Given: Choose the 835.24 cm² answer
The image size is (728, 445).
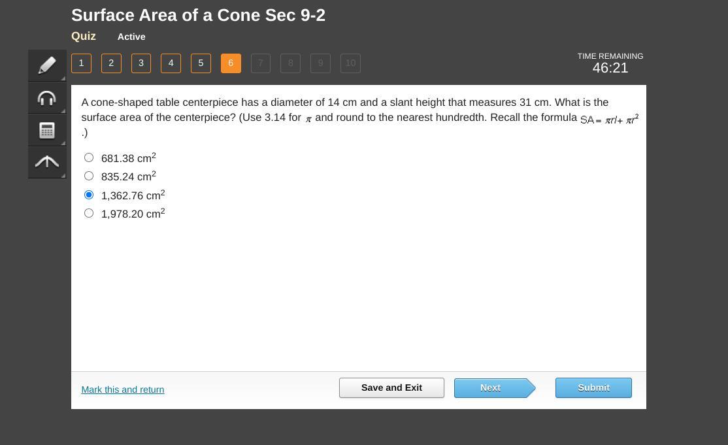Looking at the screenshot, I should tap(89, 176).
